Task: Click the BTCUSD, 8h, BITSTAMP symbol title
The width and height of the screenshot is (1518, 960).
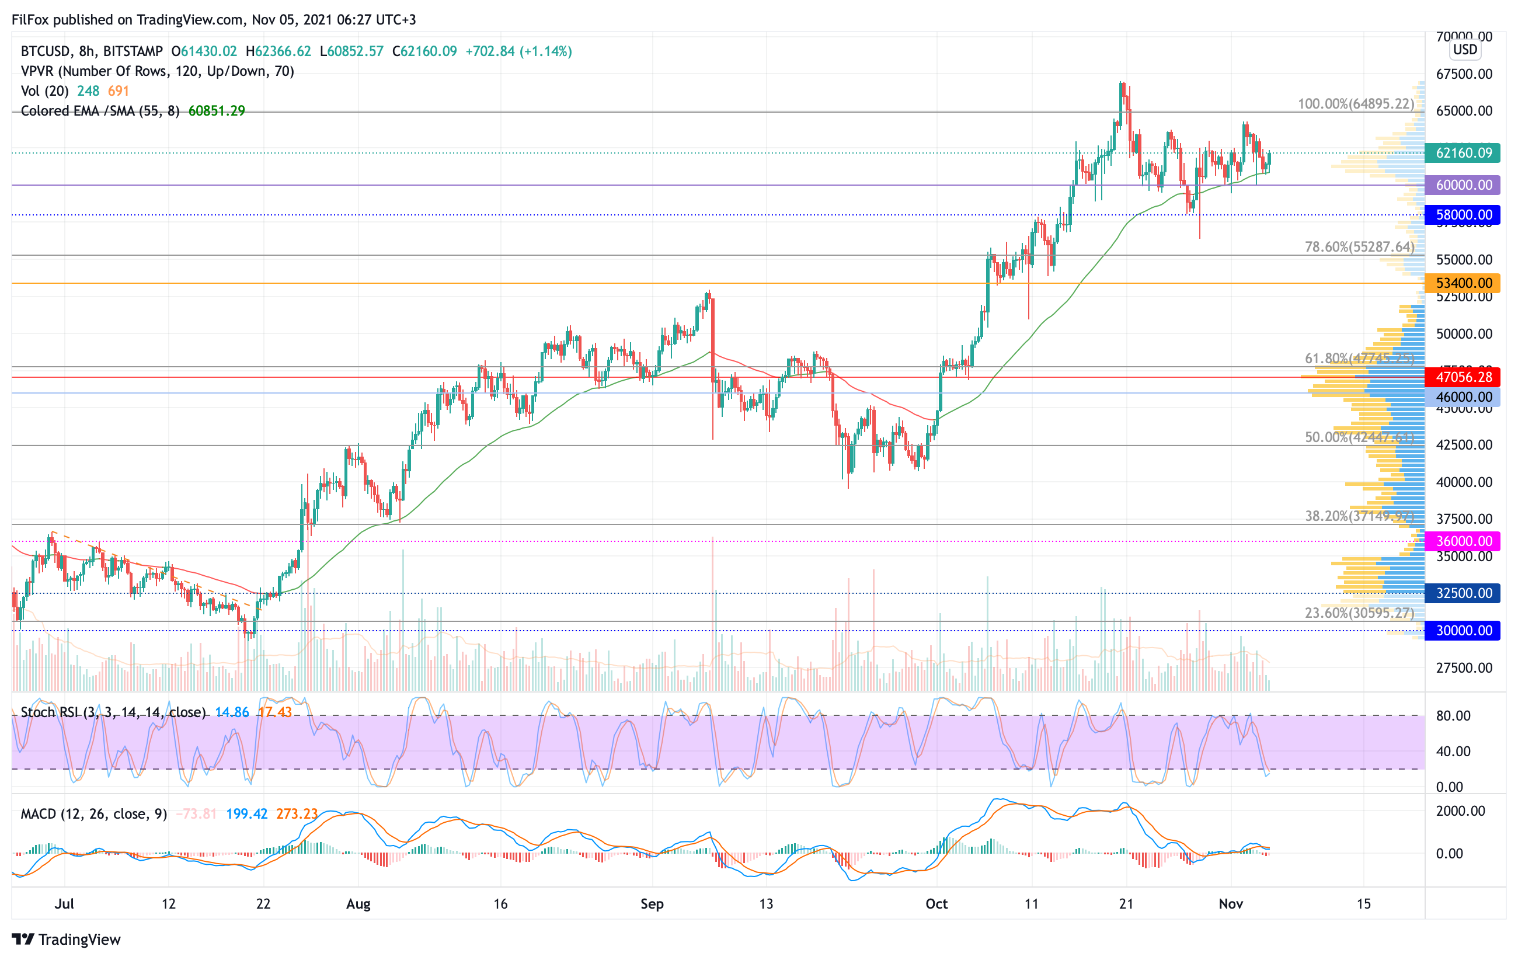Action: point(92,51)
